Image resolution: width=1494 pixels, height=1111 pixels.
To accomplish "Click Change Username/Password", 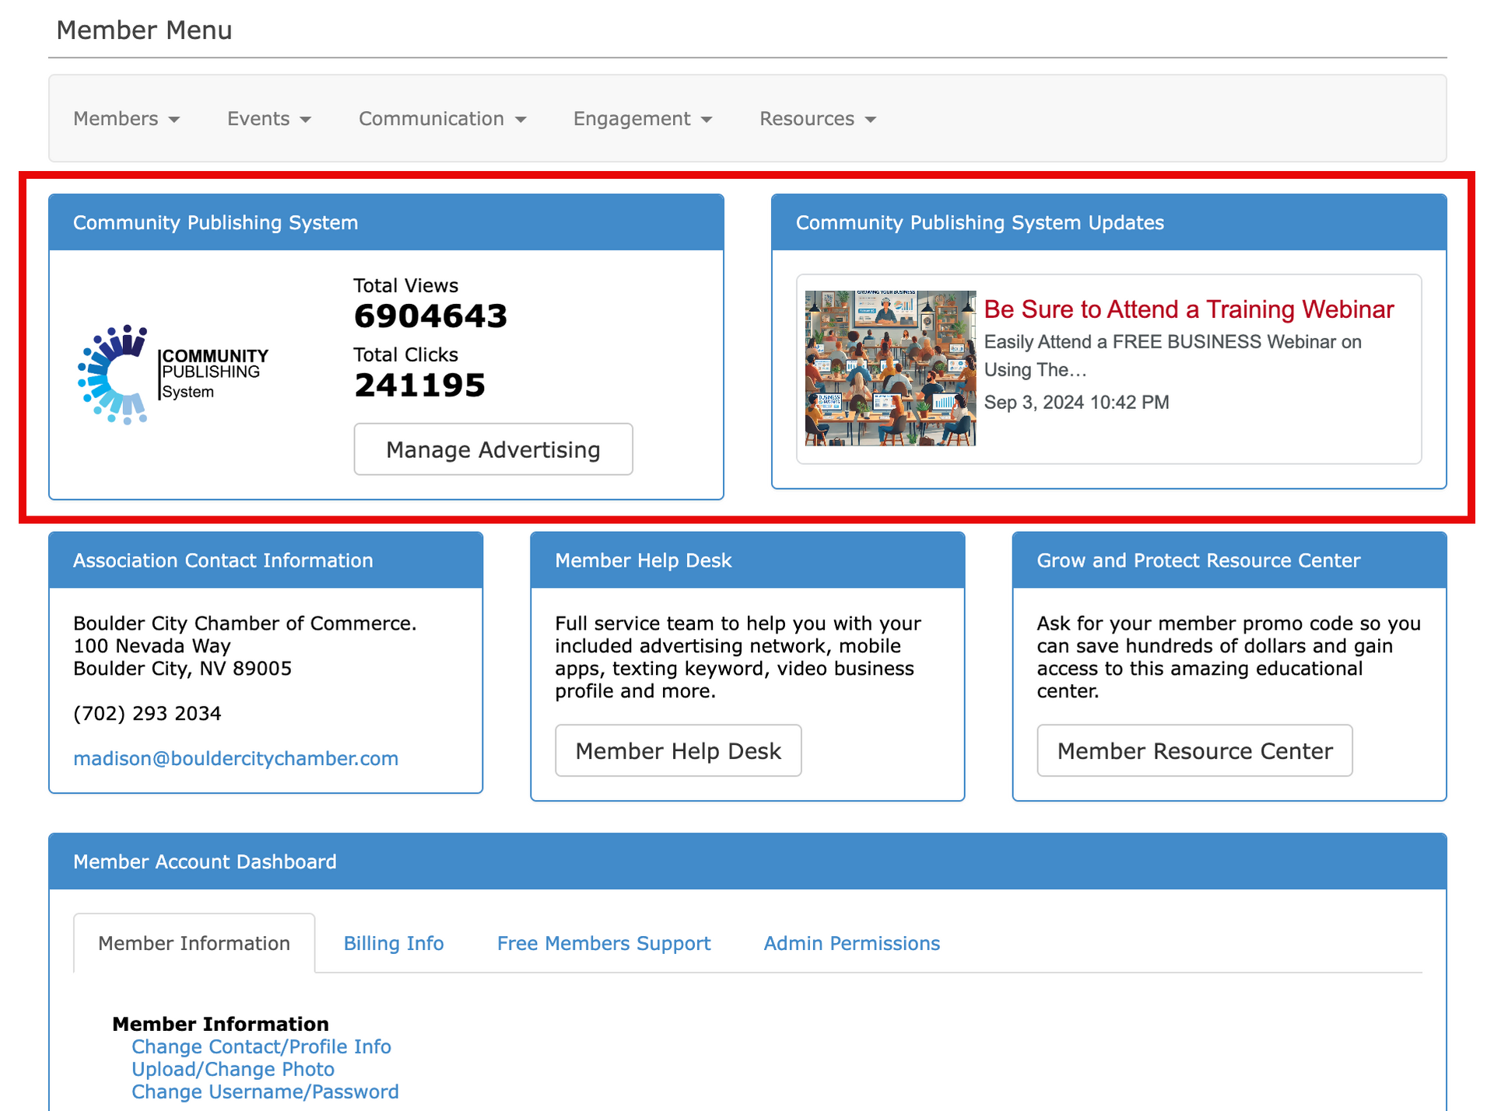I will click(265, 1092).
